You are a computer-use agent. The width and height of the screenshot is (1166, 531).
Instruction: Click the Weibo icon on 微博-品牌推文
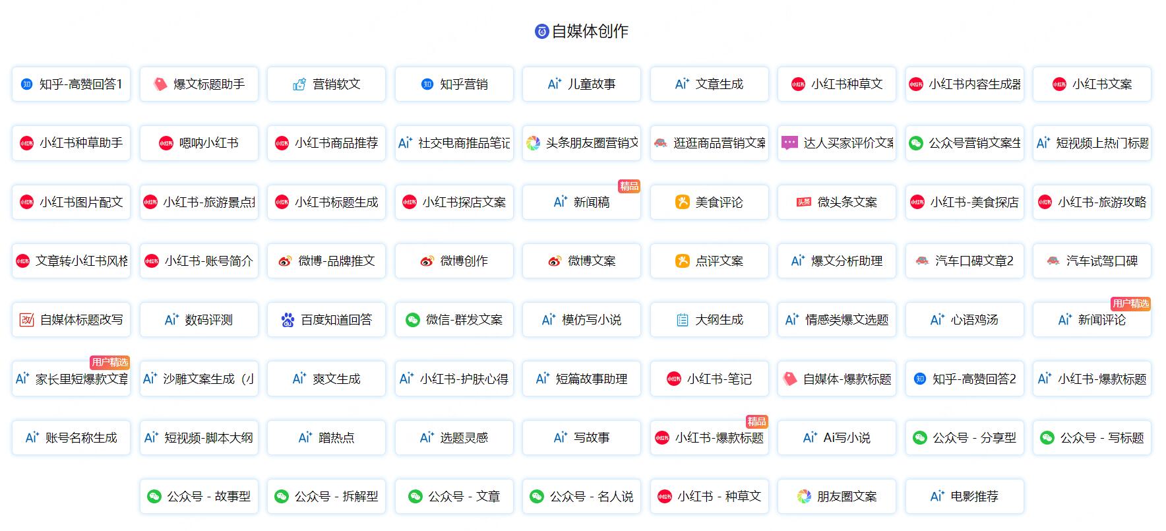[285, 261]
